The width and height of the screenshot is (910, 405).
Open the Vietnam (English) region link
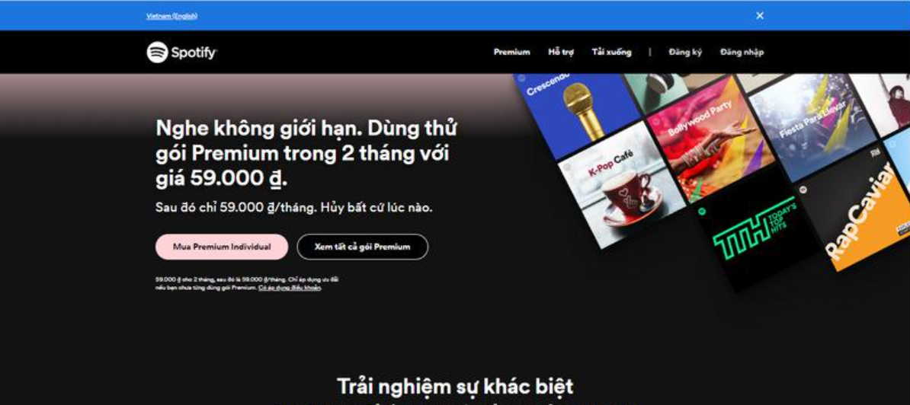point(171,16)
